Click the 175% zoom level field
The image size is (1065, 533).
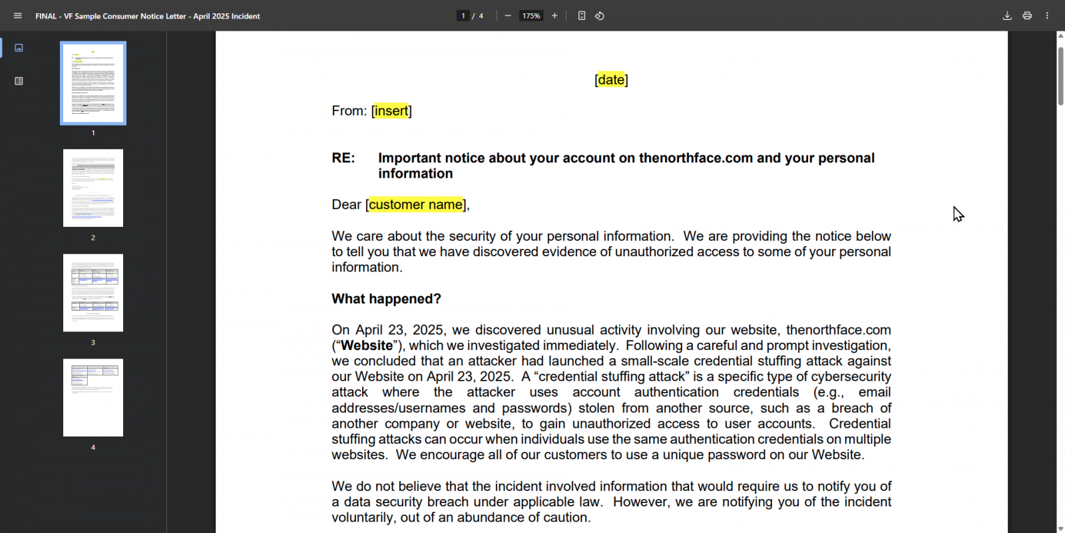(x=531, y=16)
